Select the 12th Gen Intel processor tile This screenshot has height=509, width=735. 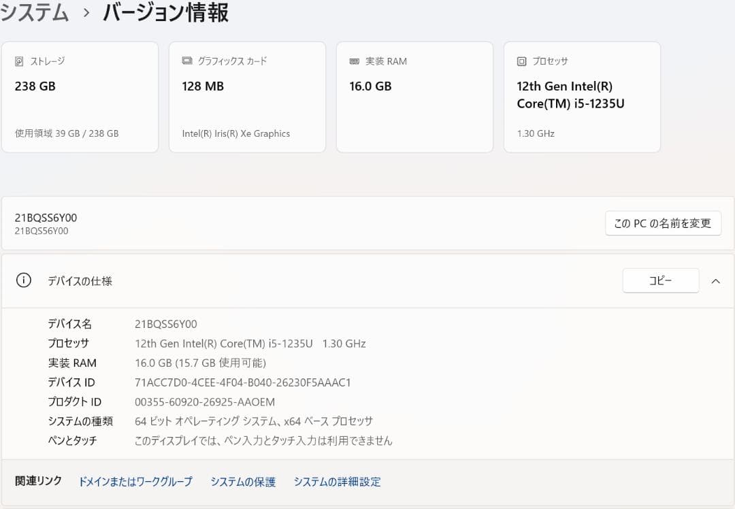[x=582, y=95]
